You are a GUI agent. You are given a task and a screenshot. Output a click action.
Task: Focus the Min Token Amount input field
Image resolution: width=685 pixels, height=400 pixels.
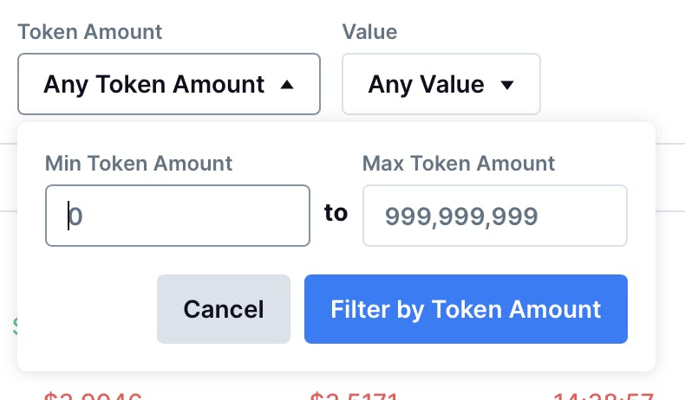click(x=178, y=216)
